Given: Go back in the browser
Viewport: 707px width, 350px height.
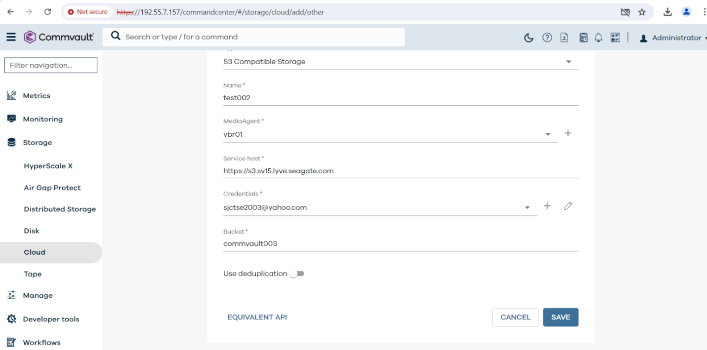Looking at the screenshot, I should (x=10, y=12).
